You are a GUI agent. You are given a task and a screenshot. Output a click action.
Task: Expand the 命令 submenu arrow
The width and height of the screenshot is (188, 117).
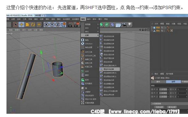(98, 28)
